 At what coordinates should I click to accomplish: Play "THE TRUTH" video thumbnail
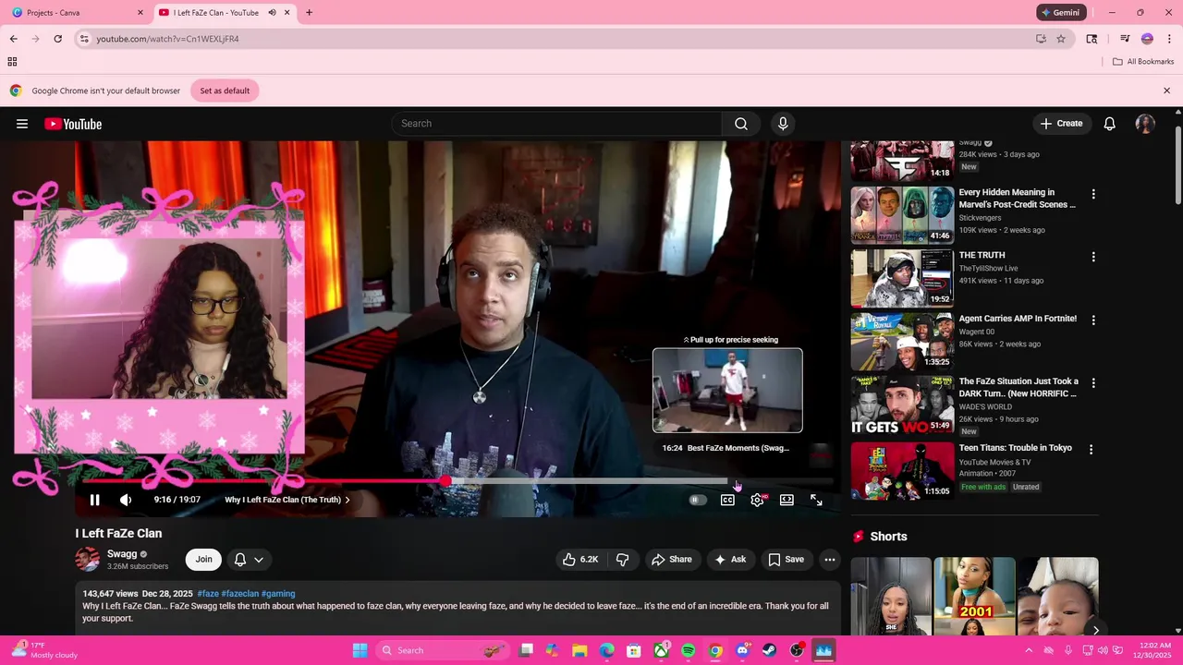coord(902,278)
